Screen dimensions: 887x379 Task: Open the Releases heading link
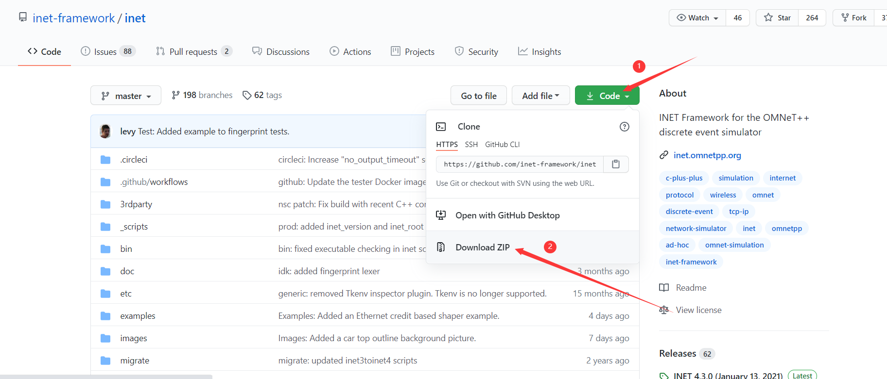point(678,353)
